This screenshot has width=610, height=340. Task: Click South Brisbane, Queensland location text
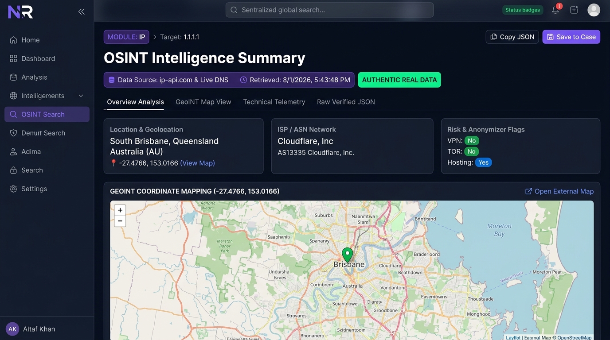(x=164, y=141)
